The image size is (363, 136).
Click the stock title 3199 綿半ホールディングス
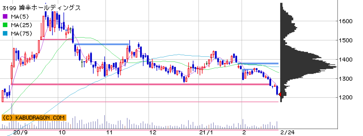point(41,8)
